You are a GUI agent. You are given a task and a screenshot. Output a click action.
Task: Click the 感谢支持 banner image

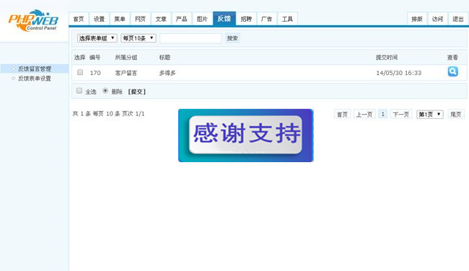coord(246,135)
